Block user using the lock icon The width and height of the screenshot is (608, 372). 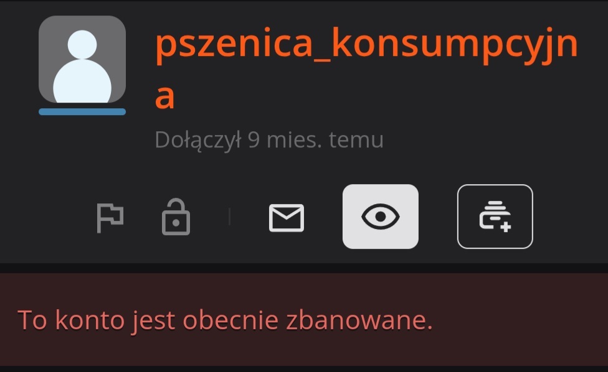click(x=176, y=216)
